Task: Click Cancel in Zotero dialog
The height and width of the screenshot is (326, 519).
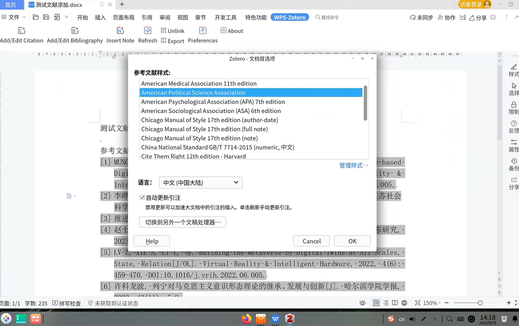Action: (x=311, y=241)
